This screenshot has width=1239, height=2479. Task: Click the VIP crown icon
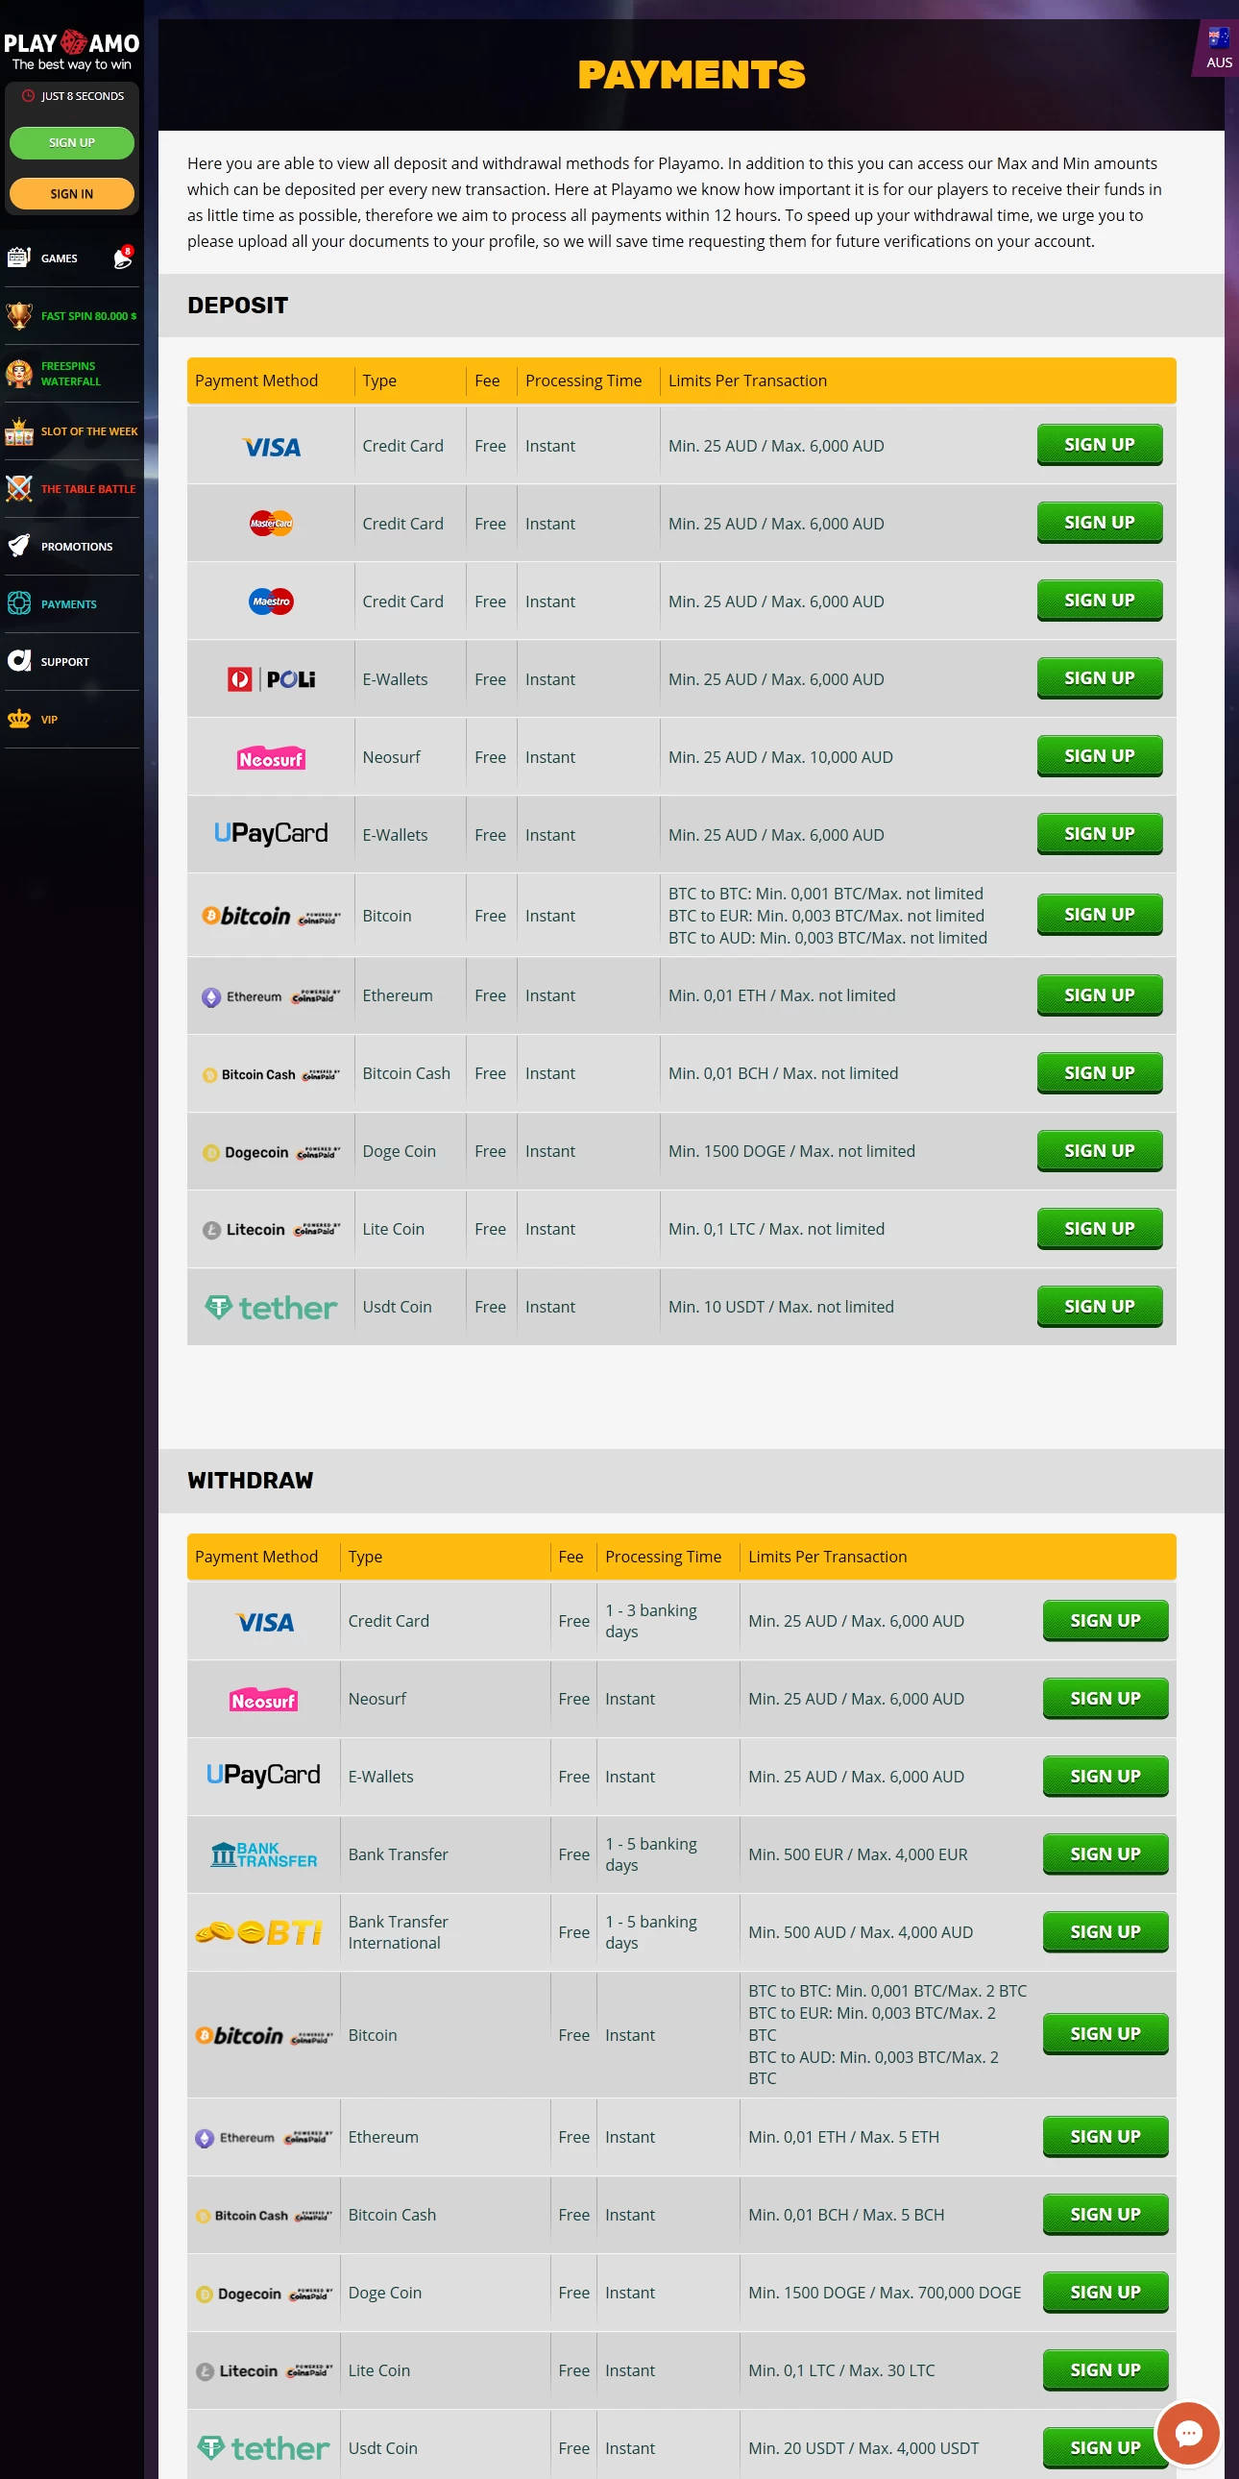(x=19, y=720)
